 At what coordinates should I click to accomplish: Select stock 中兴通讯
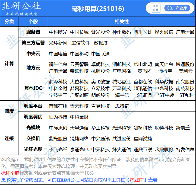pyautogui.click(x=100, y=139)
